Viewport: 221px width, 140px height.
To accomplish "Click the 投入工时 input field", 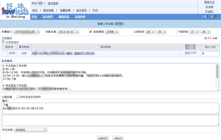I will point(210,53).
